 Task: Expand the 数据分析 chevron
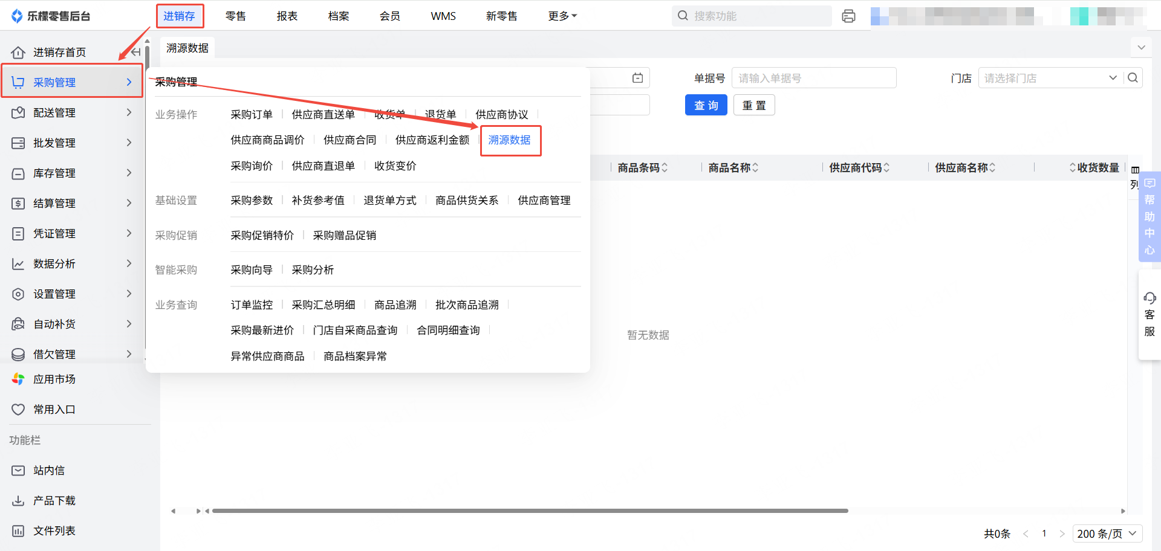(x=129, y=263)
